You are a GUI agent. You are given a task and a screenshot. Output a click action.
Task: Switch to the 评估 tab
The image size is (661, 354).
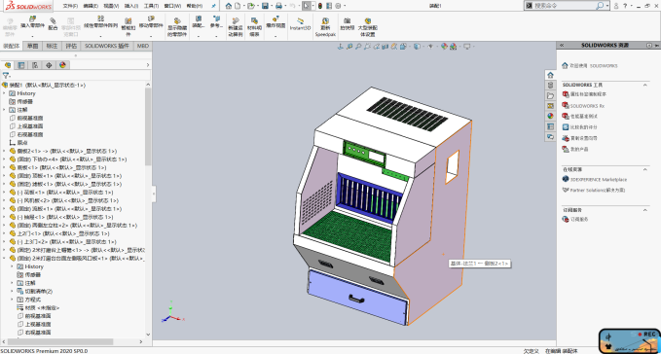pyautogui.click(x=71, y=46)
